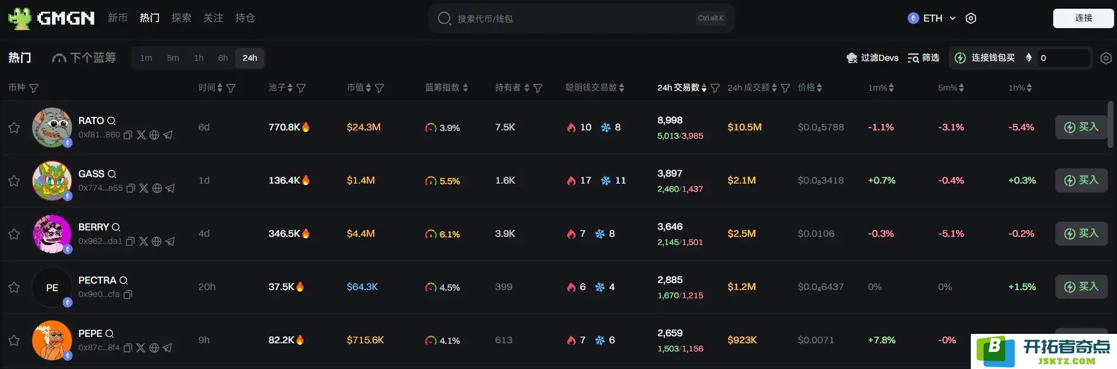1117x369 pixels.
Task: Favorite the PEPE token star
Action: tap(14, 340)
